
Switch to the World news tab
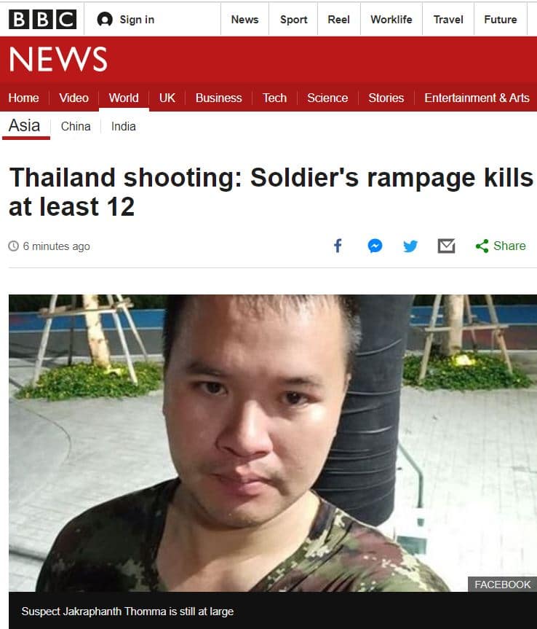tap(124, 98)
